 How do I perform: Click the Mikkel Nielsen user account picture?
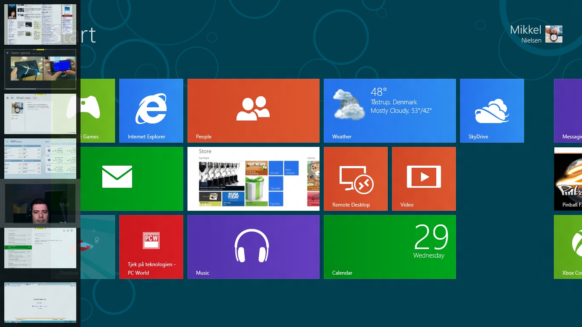(554, 34)
